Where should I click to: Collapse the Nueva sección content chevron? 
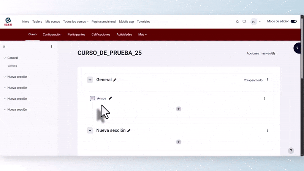[x=90, y=130]
